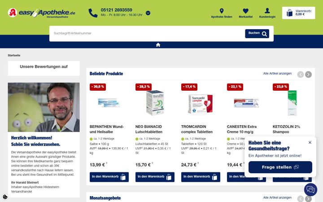Open BEPANTHEN product image

(109, 102)
